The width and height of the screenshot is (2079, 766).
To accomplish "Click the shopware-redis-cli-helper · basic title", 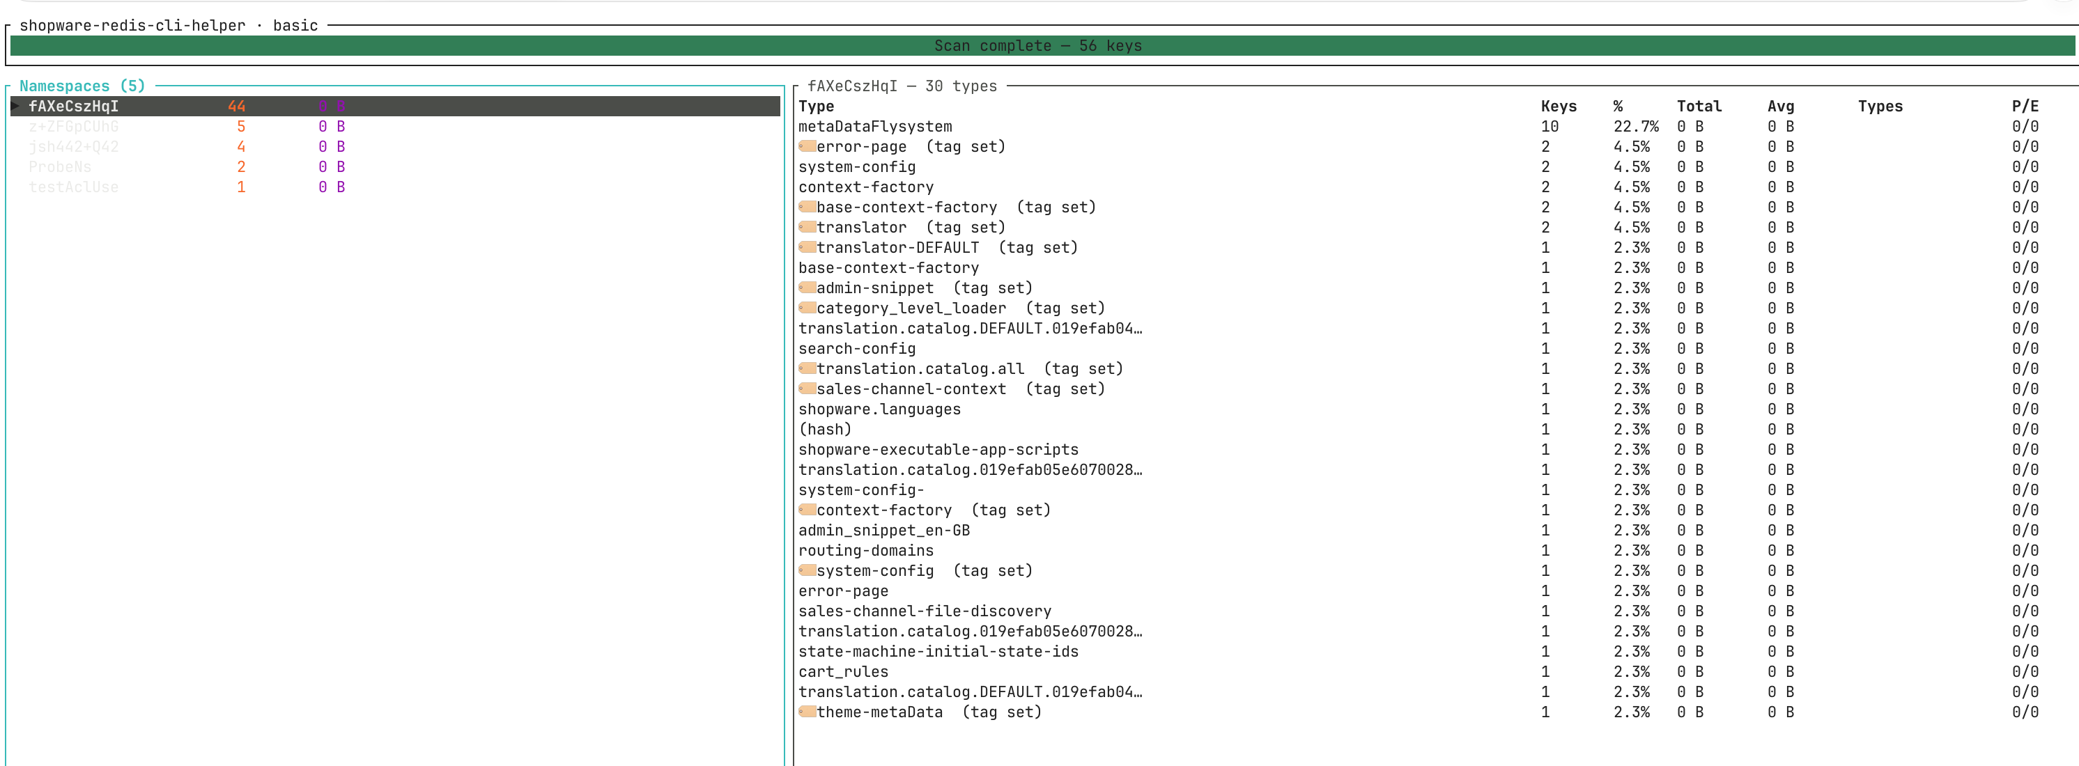I will coord(169,25).
